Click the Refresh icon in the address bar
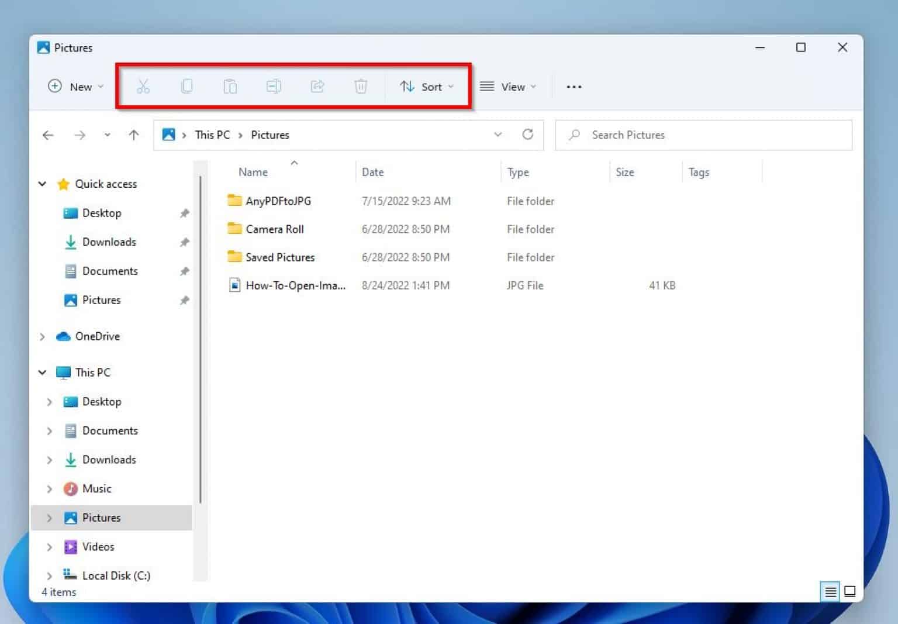 [x=528, y=135]
